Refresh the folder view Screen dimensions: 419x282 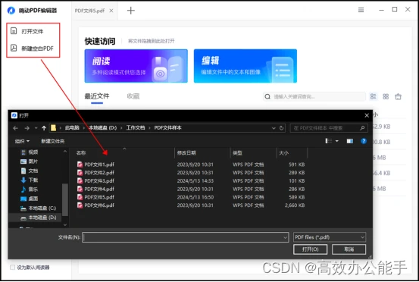281,128
